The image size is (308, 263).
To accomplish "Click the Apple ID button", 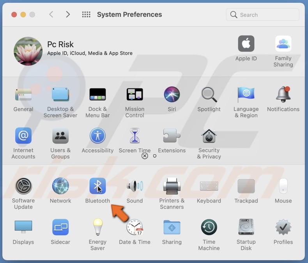I will click(x=246, y=44).
